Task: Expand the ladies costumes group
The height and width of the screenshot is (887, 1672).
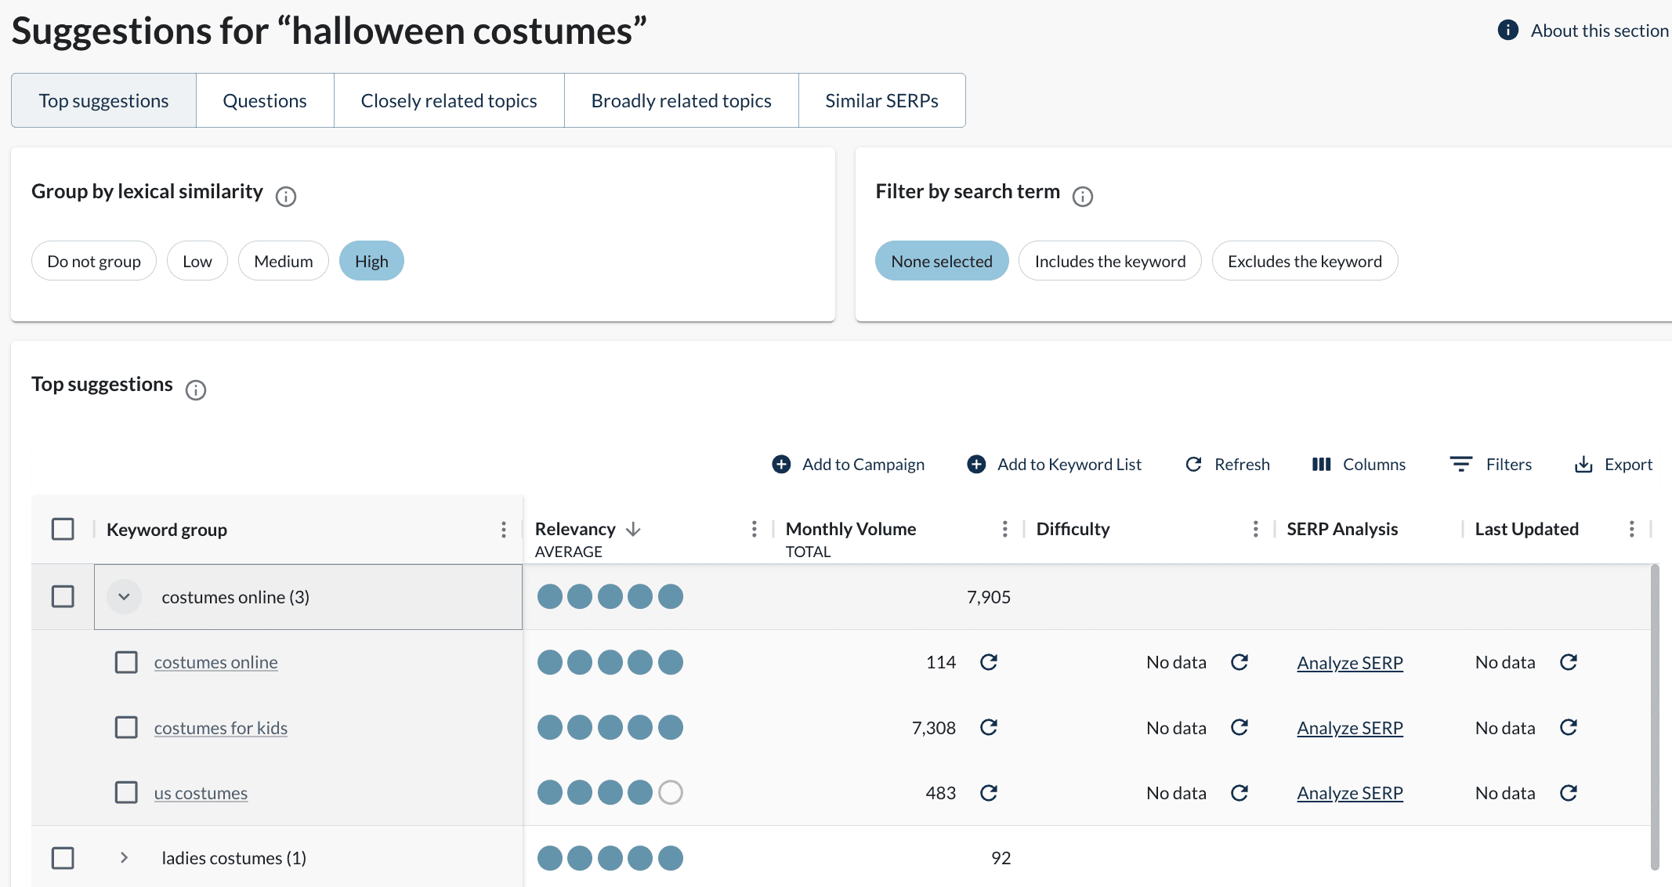Action: tap(124, 858)
